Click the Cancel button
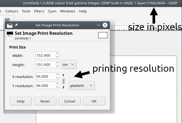 point(69,101)
